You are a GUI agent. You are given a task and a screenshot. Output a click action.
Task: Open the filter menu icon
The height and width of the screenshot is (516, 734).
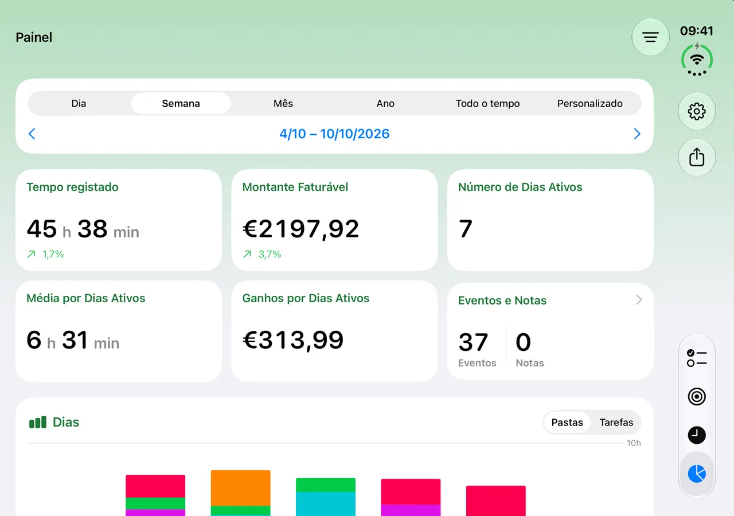[x=650, y=37]
